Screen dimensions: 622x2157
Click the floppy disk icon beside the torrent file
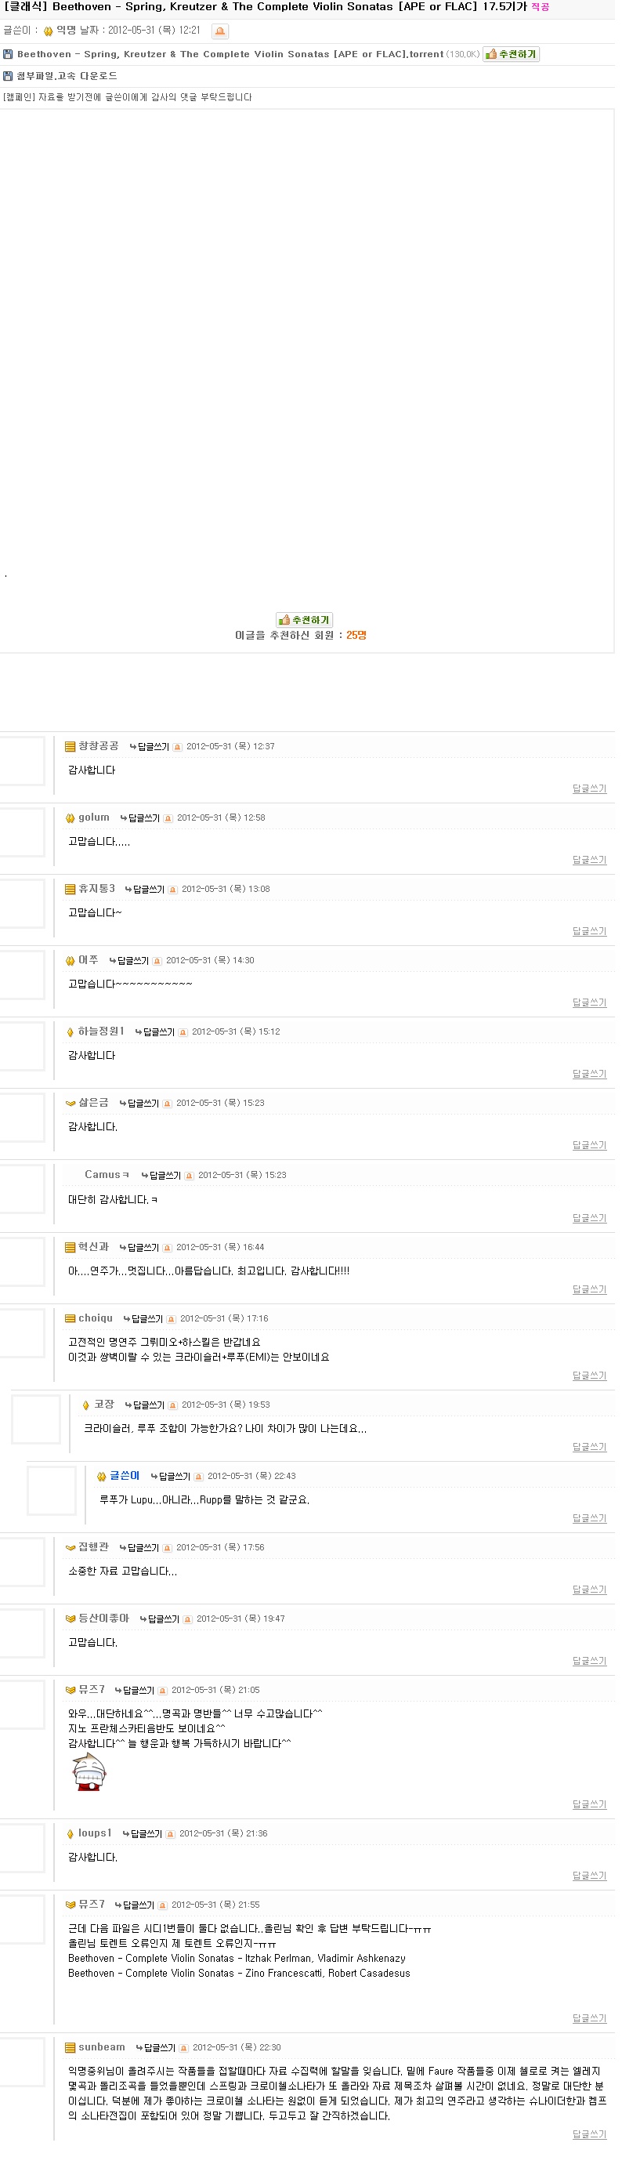(x=9, y=54)
